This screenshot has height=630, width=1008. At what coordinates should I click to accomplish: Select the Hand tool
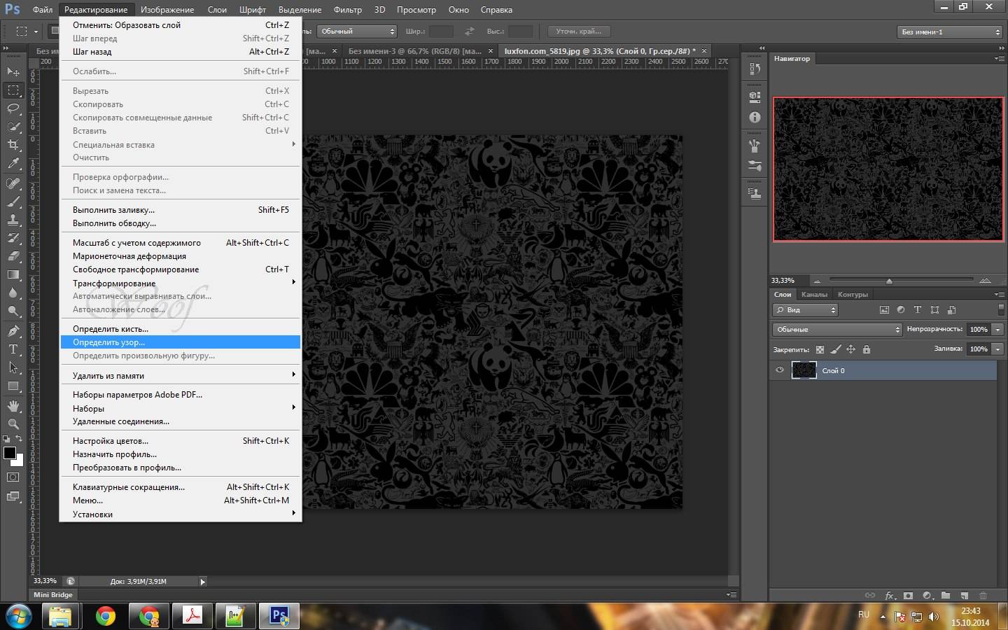click(x=13, y=405)
